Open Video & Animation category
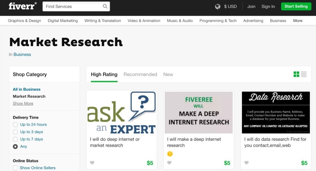 pos(144,20)
